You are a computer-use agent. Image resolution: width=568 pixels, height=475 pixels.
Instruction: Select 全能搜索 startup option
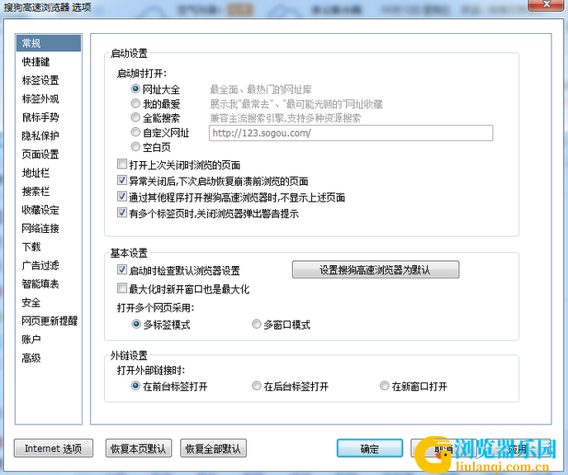pyautogui.click(x=135, y=117)
